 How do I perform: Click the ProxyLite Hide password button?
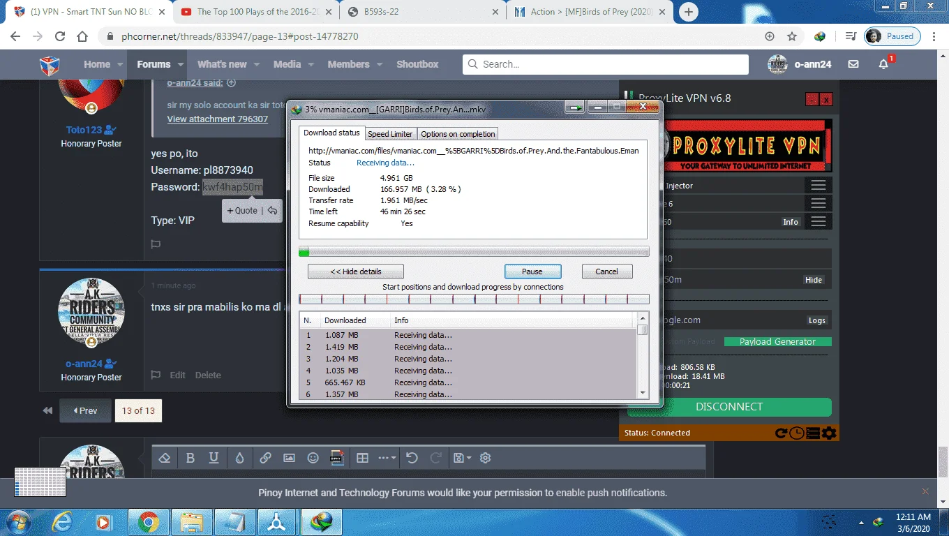click(814, 280)
